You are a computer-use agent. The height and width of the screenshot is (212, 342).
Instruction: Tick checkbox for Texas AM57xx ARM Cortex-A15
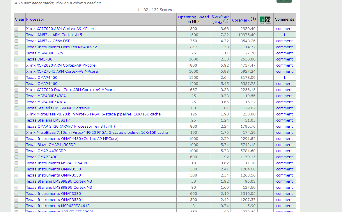(x=16, y=35)
